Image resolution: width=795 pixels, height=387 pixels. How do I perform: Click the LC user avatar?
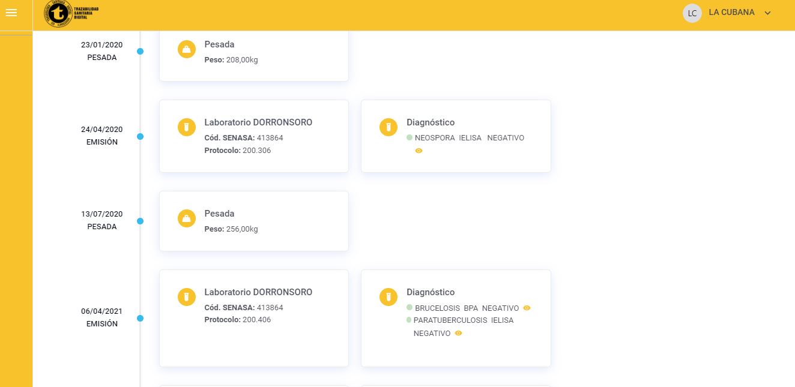692,13
